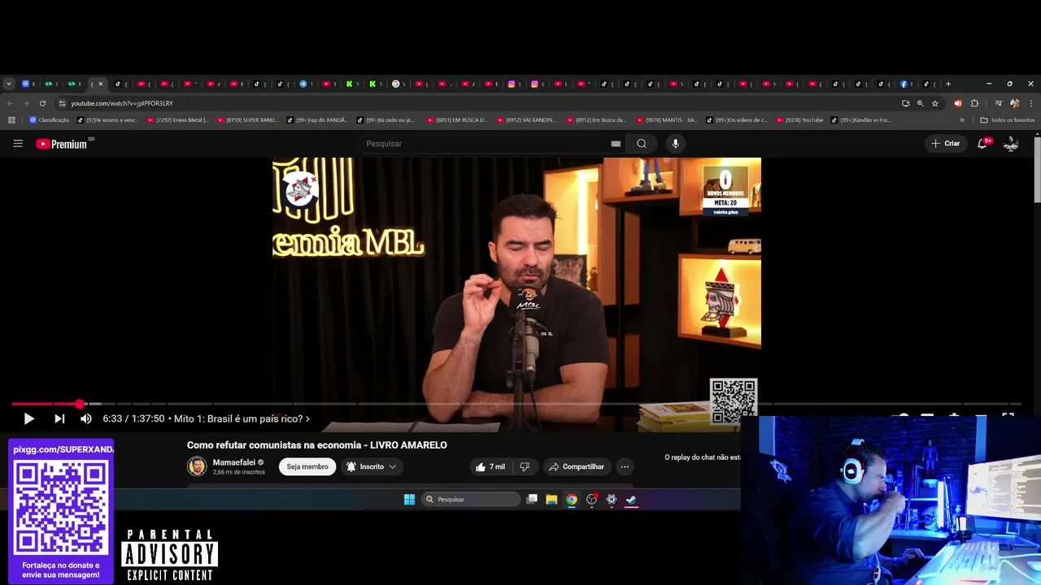Expand the Inscrito subscription dropdown
This screenshot has width=1041, height=585.
click(x=372, y=466)
